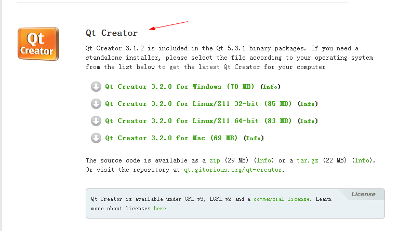Open the commercial license link
Viewport: 399px width, 231px height.
282,199
